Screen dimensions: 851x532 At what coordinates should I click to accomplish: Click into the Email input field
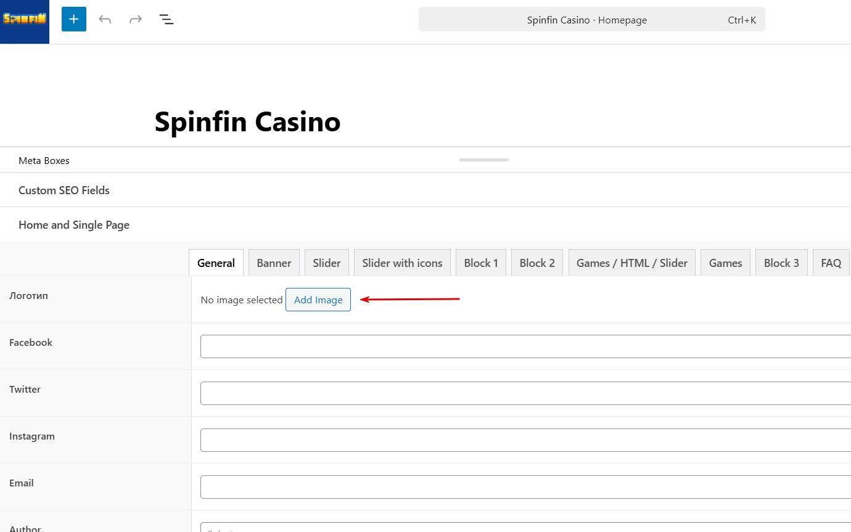click(x=524, y=487)
